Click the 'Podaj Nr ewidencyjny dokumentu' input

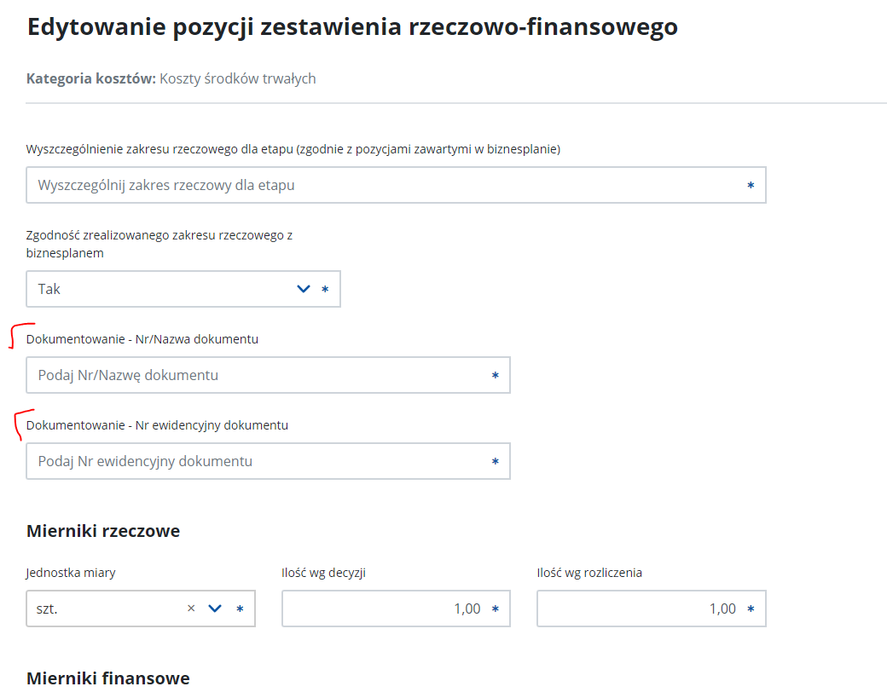(x=256, y=461)
